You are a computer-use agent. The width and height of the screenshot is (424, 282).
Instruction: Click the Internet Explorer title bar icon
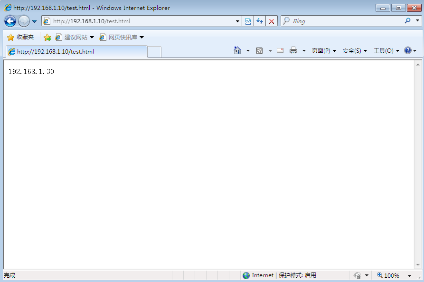click(x=8, y=8)
